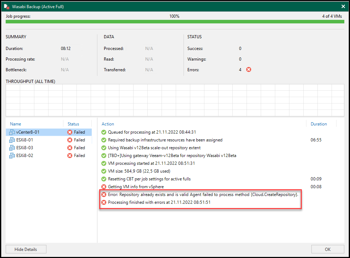Click the 100% job progress label

(x=174, y=16)
